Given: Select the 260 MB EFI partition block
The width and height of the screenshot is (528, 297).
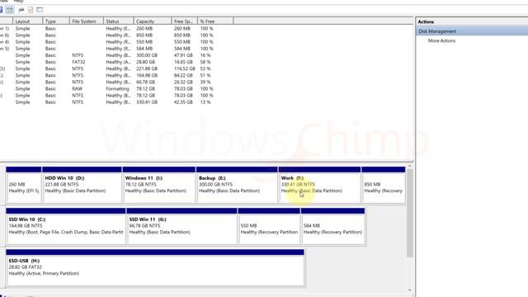Looking at the screenshot, I should point(24,185).
